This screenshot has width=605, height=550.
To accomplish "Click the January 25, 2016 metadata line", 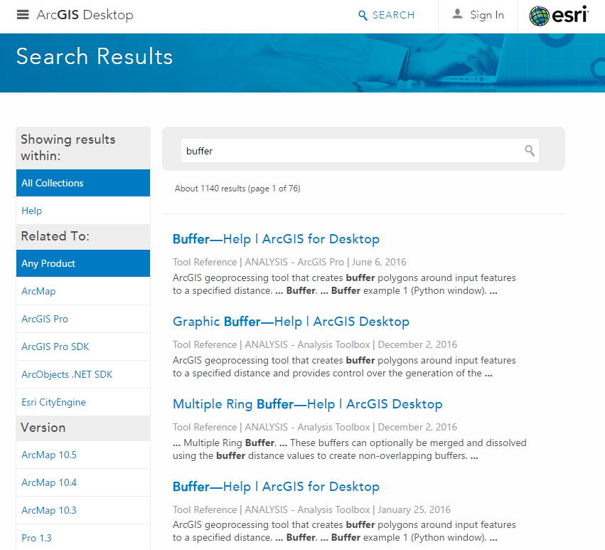I will point(312,510).
